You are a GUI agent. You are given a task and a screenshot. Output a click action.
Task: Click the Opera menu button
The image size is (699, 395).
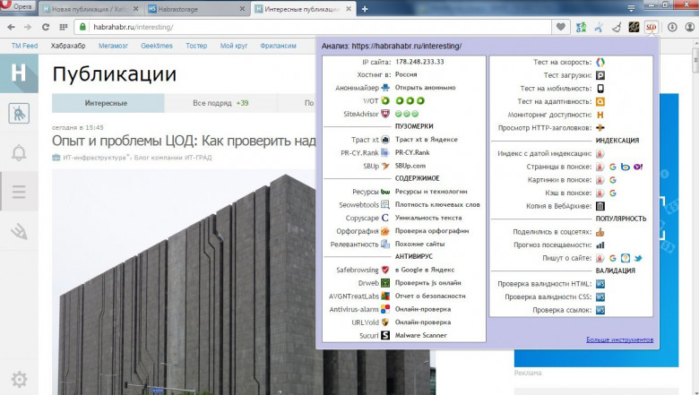20,8
